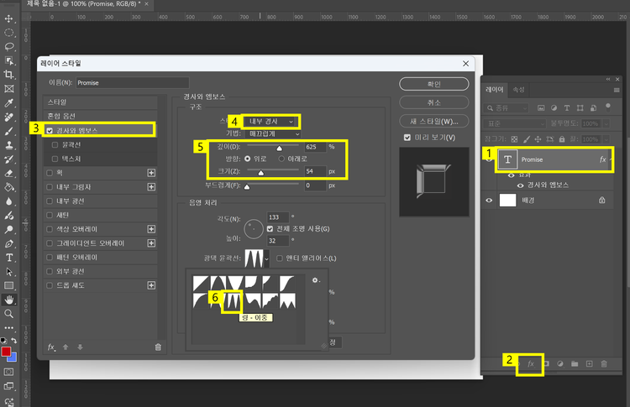Screen dimensions: 630x407
Task: Select the Object Selection tool
Action: tap(9, 60)
